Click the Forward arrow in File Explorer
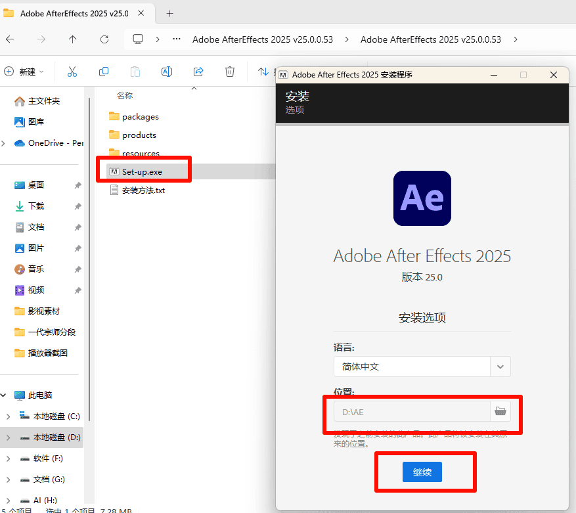Image resolution: width=576 pixels, height=513 pixels. 41,39
